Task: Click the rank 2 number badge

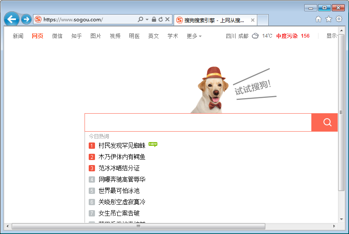Action: [92, 157]
